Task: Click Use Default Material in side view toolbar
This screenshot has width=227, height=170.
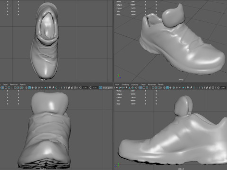Action: pyautogui.click(x=170, y=87)
